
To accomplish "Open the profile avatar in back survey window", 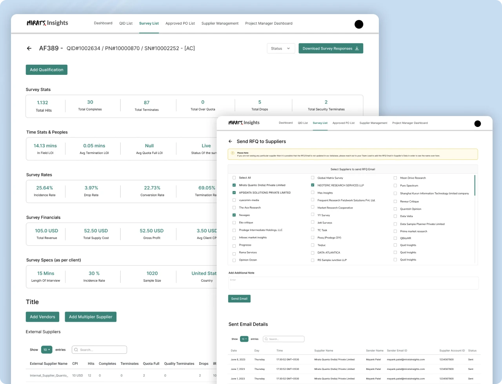I will (x=359, y=24).
